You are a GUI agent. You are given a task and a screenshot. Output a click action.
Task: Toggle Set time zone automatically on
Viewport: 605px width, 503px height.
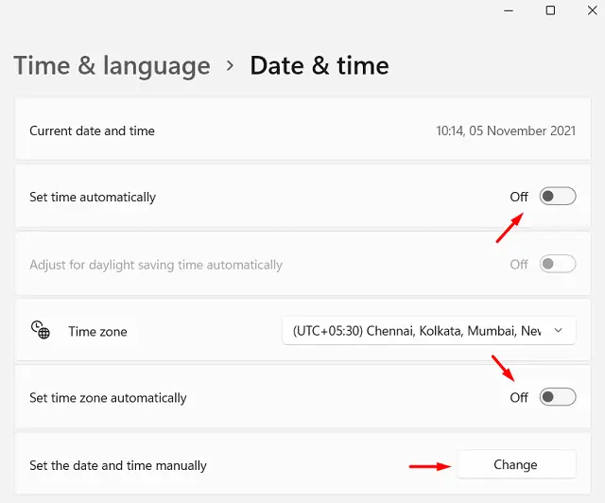click(x=557, y=397)
